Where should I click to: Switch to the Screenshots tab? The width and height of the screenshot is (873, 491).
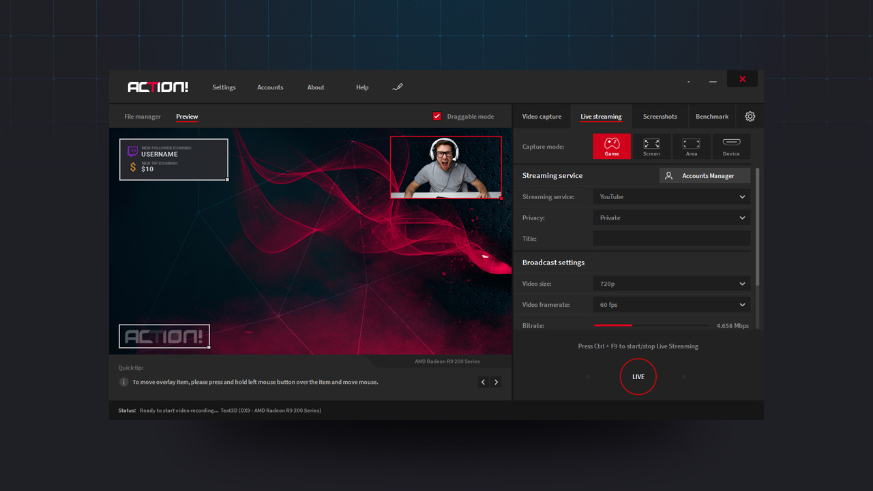coord(660,116)
